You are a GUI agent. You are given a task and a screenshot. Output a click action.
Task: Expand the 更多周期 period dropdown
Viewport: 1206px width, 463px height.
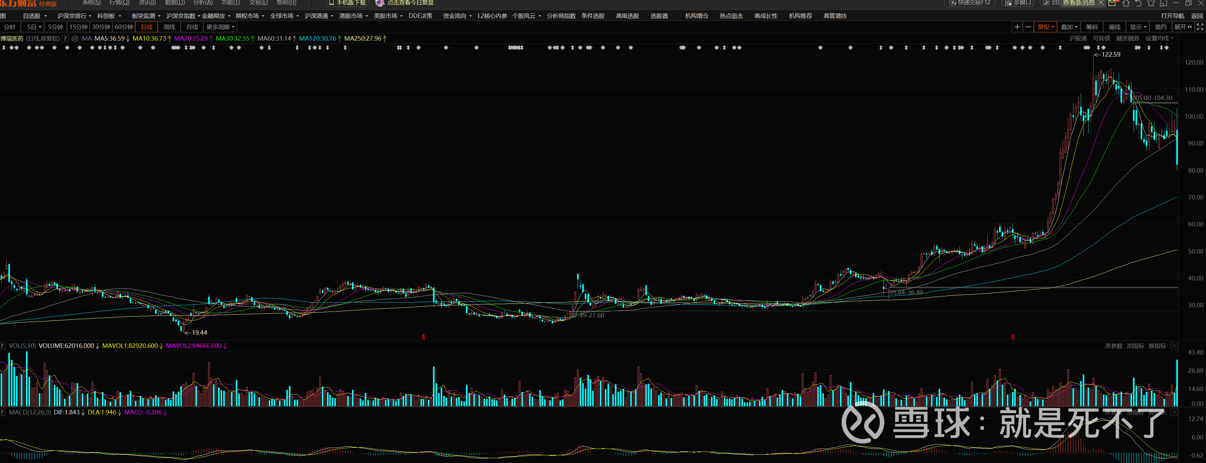pyautogui.click(x=220, y=27)
